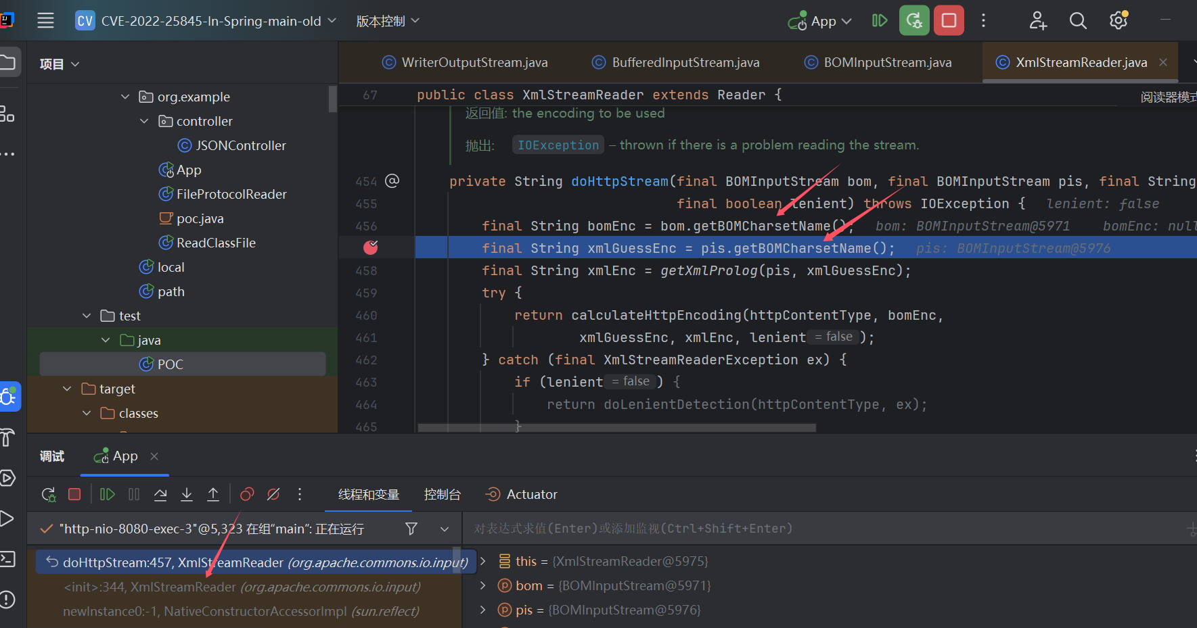Collapse the classes folder
This screenshot has height=628, width=1197.
coord(87,413)
